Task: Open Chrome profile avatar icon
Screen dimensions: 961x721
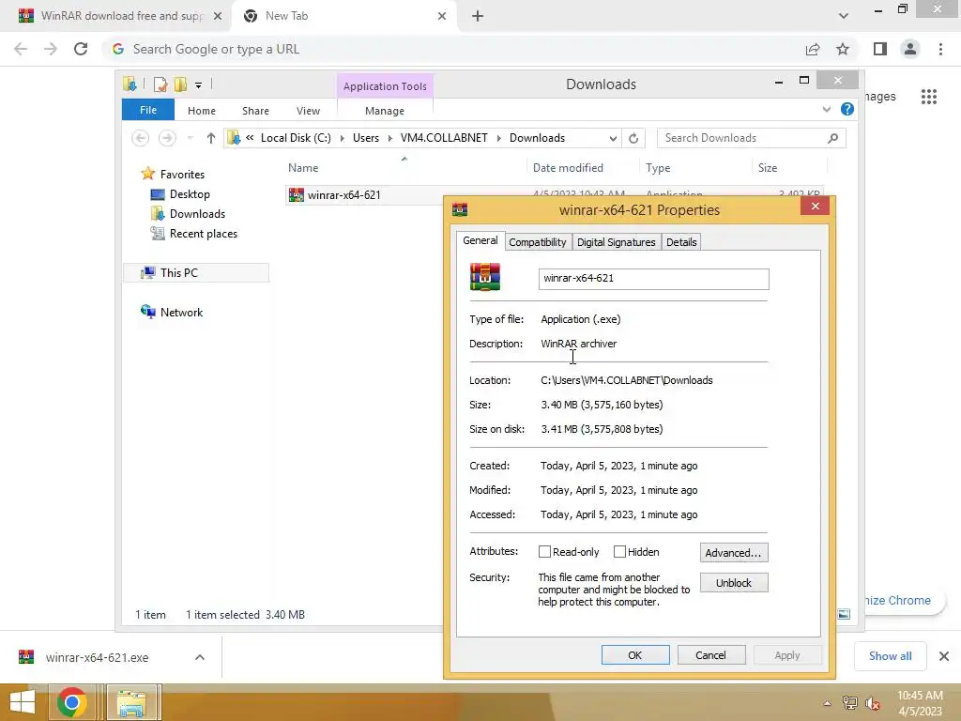Action: pos(910,49)
